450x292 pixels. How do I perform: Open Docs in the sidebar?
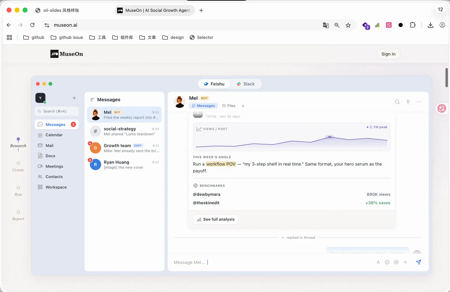coord(57,156)
